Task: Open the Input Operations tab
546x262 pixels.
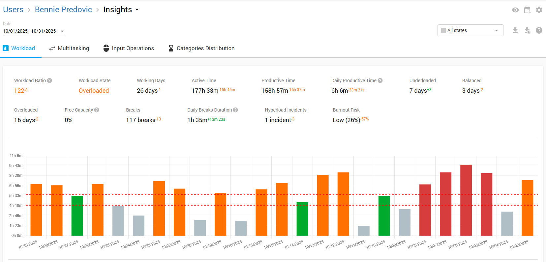Action: tap(129, 48)
